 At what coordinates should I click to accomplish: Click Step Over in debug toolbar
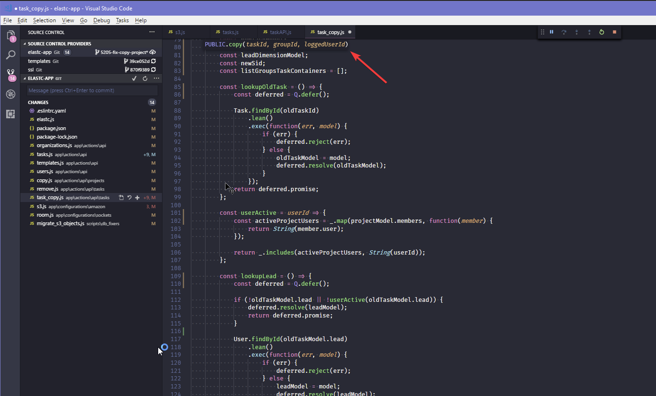[564, 32]
